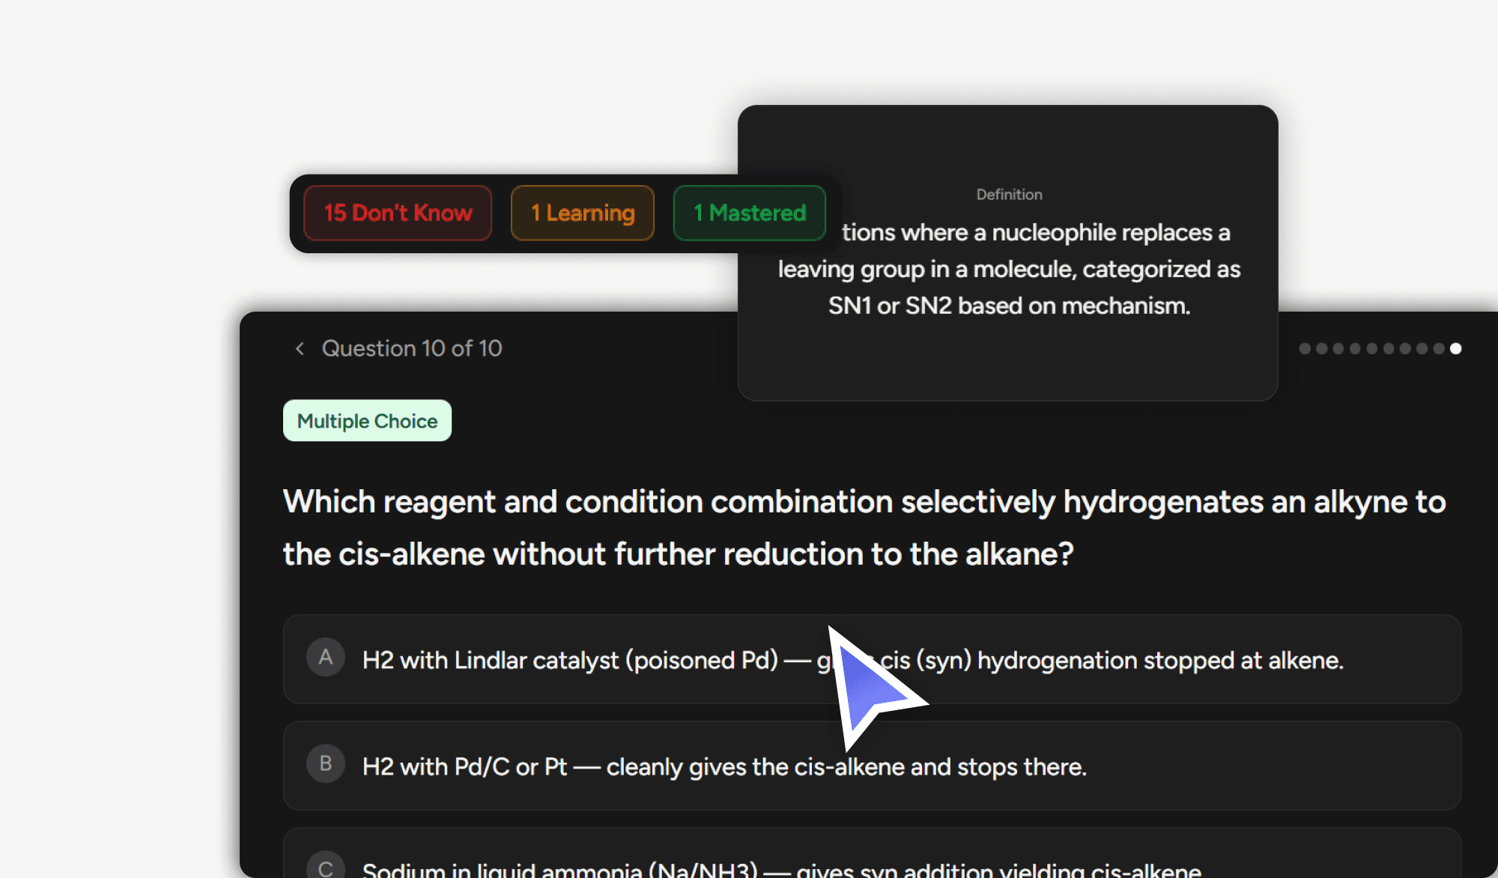This screenshot has height=878, width=1498.
Task: Jump to the second progress dot
Action: tap(1321, 348)
